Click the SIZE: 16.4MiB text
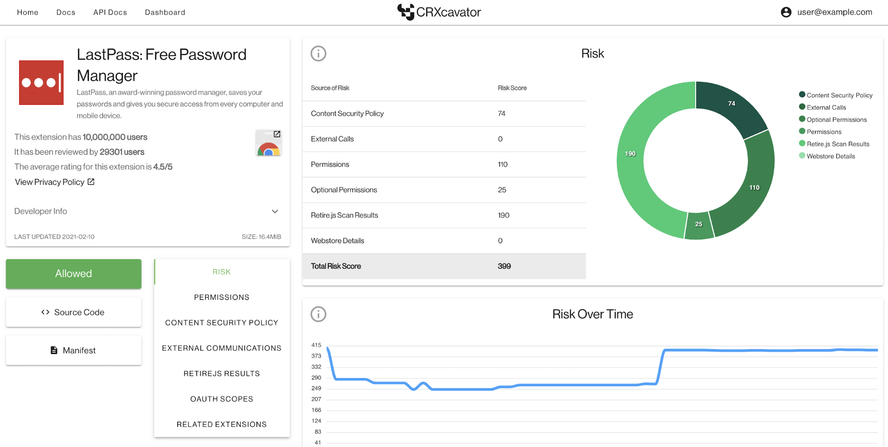This screenshot has width=888, height=447. click(261, 237)
